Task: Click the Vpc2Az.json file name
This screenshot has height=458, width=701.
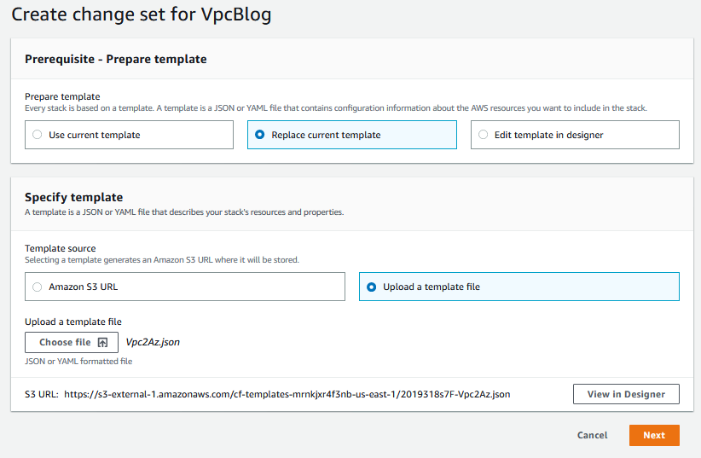Action: pos(153,342)
